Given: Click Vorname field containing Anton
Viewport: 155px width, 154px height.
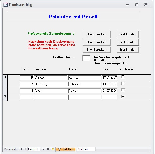Looking at the screenshot, I should pyautogui.click(x=51, y=91).
